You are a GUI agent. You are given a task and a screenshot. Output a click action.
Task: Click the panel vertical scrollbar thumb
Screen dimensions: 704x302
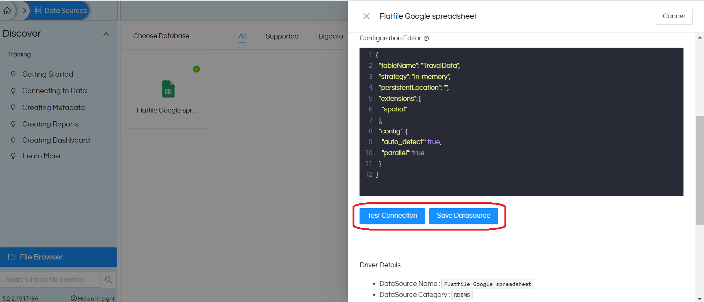point(700,170)
